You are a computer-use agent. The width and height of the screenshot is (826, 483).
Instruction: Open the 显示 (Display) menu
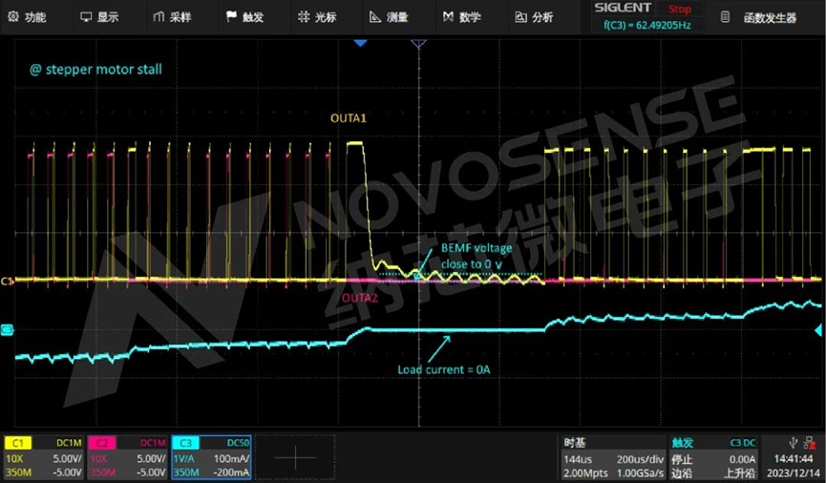tap(99, 16)
